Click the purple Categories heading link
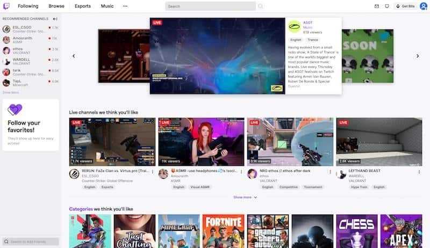 tap(81, 209)
